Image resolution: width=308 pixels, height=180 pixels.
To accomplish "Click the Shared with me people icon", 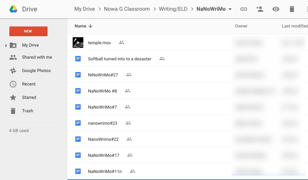I will click(13, 57).
